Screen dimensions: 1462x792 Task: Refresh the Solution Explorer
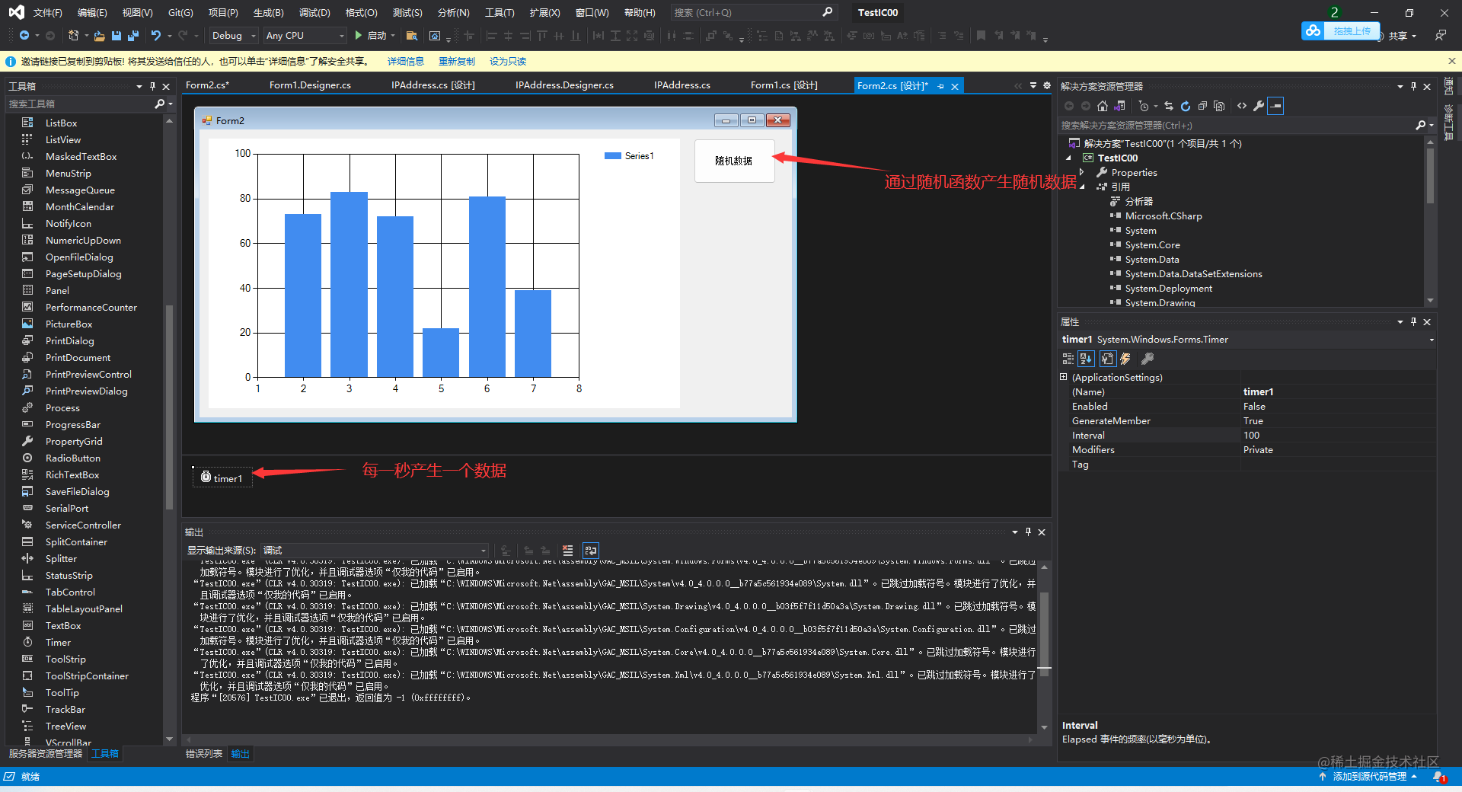tap(1186, 106)
